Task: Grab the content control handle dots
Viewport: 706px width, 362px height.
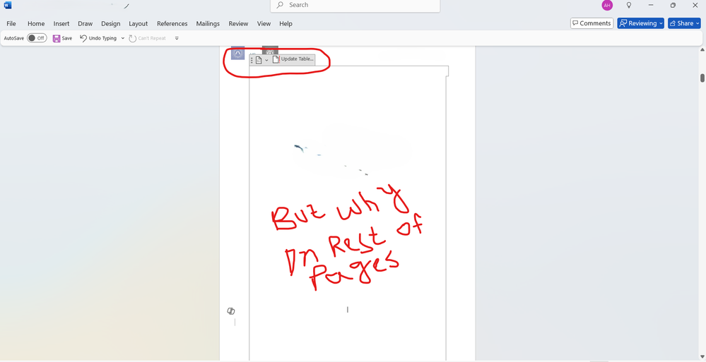Action: pos(252,60)
